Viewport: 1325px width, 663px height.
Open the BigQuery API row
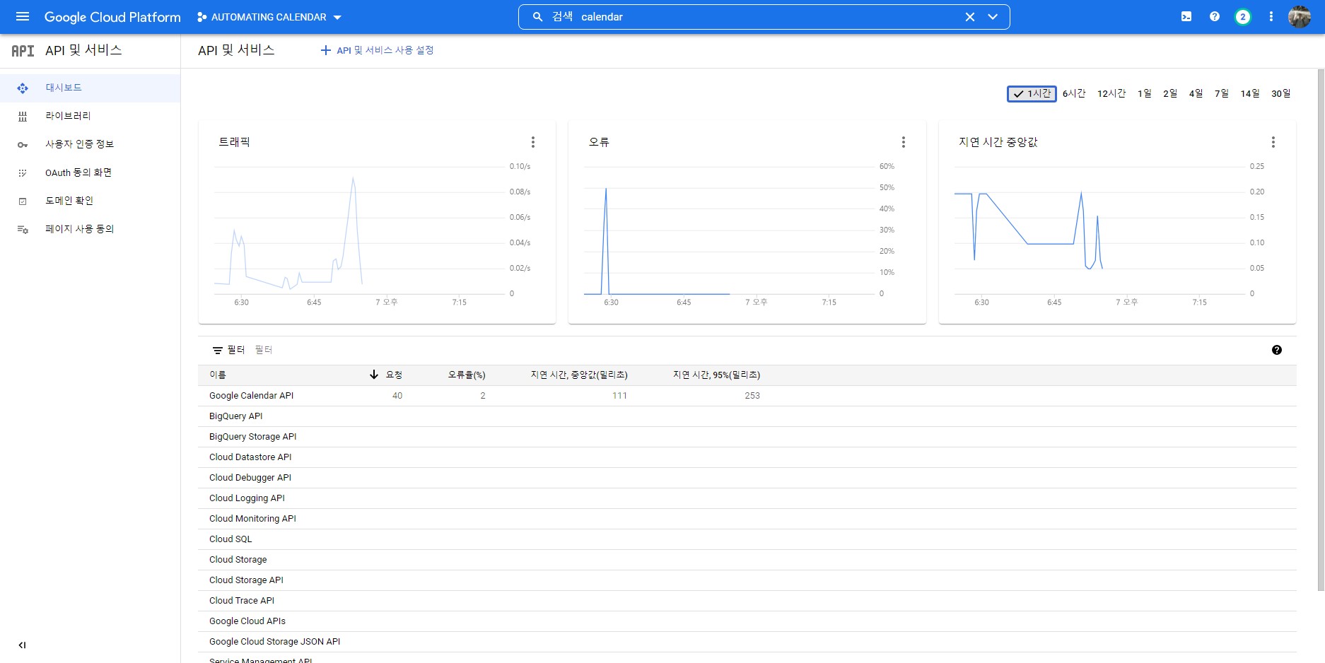(x=747, y=416)
